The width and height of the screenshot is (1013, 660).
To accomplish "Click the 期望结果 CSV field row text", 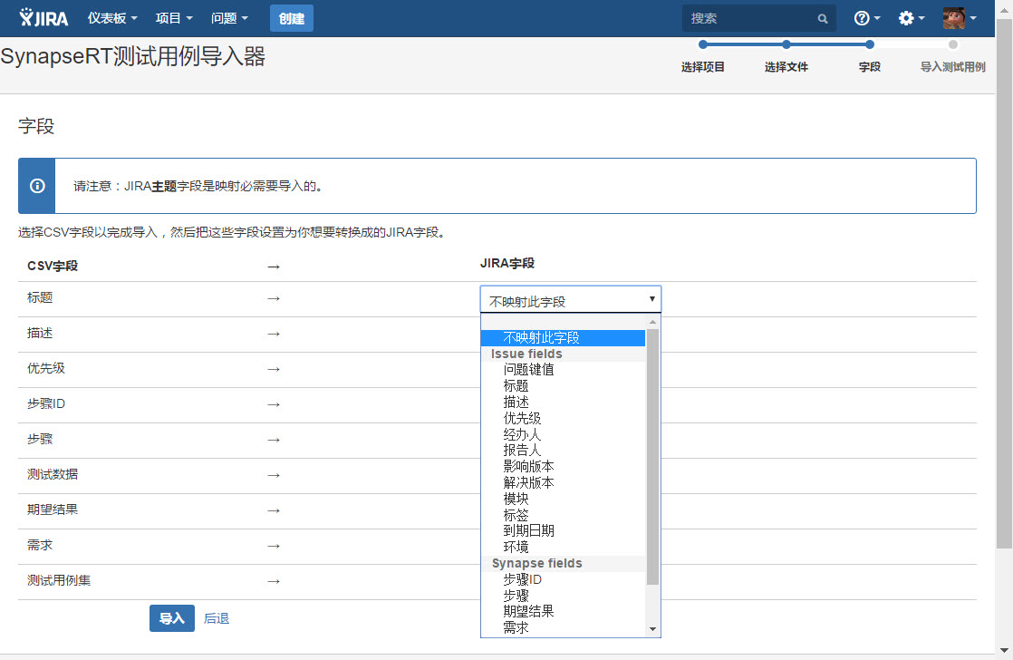I will pos(53,510).
